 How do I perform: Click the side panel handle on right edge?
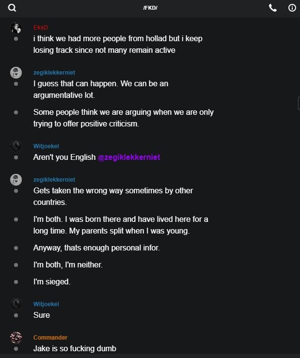click(x=299, y=103)
